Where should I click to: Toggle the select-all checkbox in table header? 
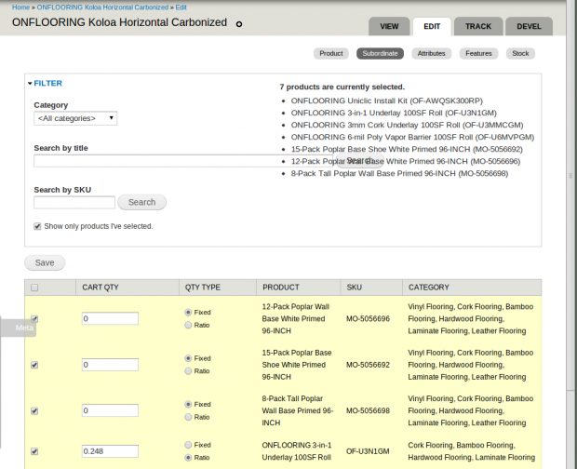34,288
